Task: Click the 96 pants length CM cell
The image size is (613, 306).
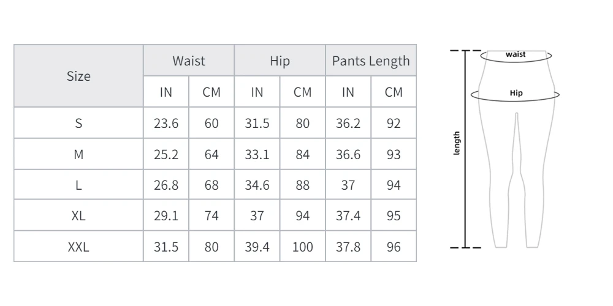Action: pos(394,247)
